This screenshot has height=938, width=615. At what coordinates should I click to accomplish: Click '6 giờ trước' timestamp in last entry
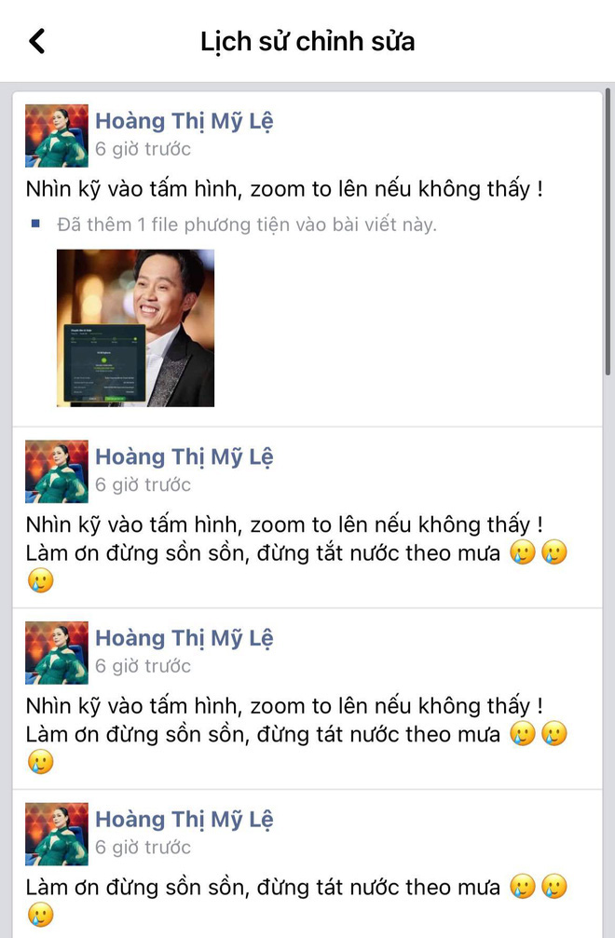(x=143, y=847)
